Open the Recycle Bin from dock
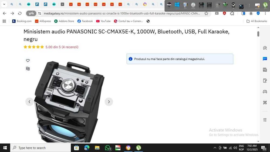The height and width of the screenshot is (152, 270). (x=185, y=5)
